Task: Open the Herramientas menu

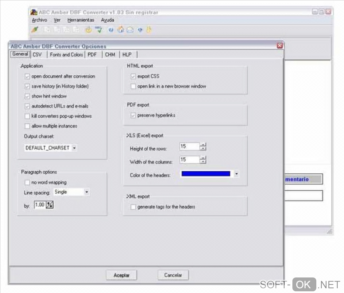Action: coord(81,20)
